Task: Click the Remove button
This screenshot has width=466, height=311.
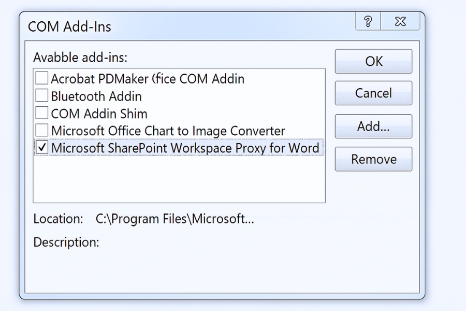Action: pyautogui.click(x=373, y=159)
